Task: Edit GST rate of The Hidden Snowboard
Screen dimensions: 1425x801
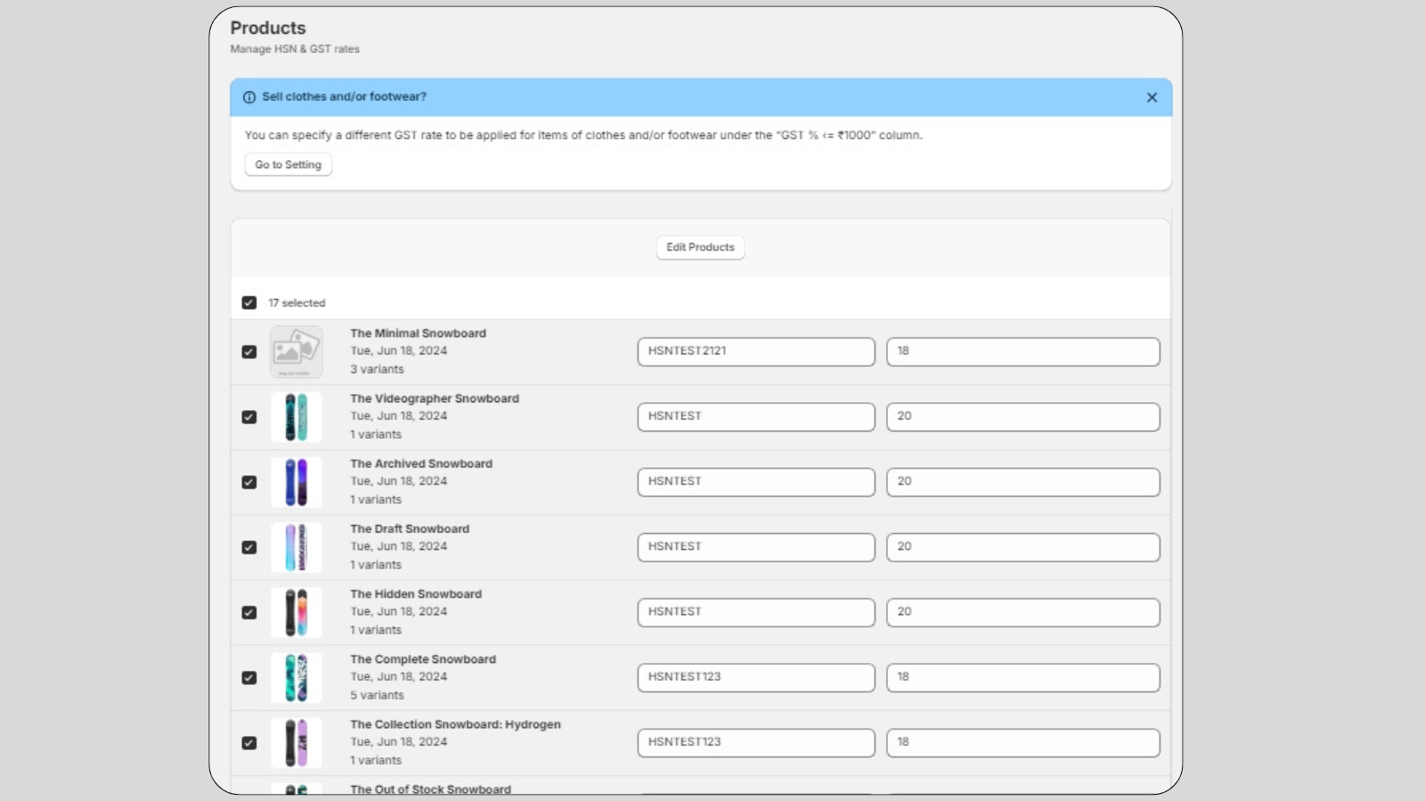Action: click(1023, 612)
